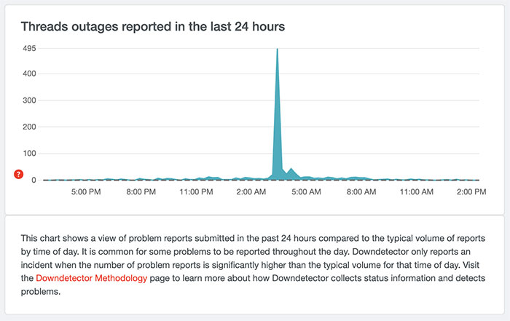Screen dimensions: 510x321
Task: Select the 5:00 AM time axis label
Action: (306, 193)
